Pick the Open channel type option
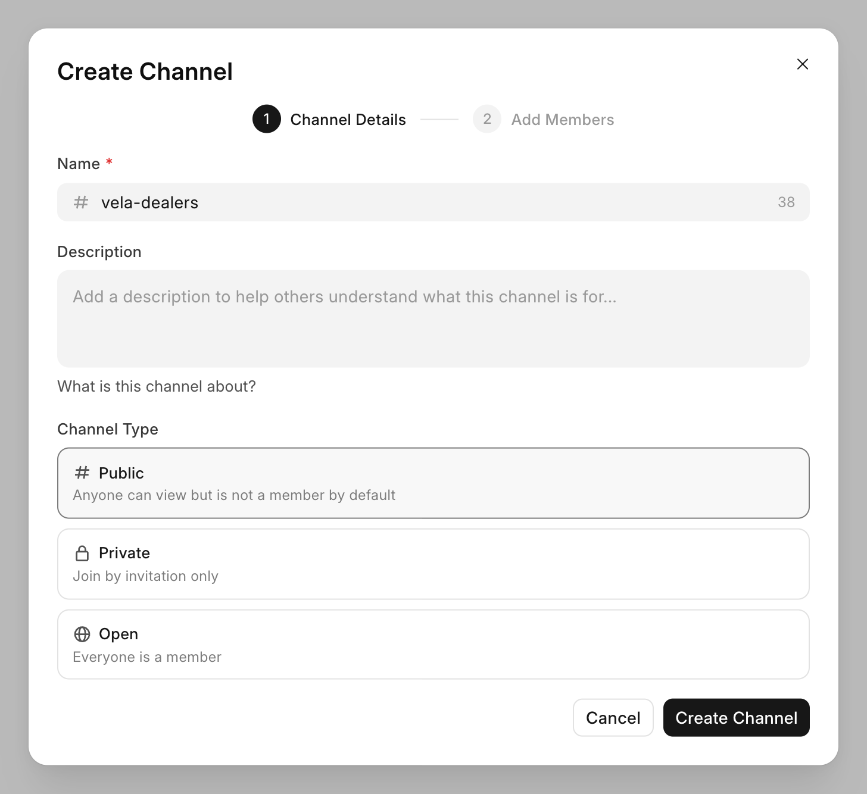The image size is (867, 794). pyautogui.click(x=433, y=644)
